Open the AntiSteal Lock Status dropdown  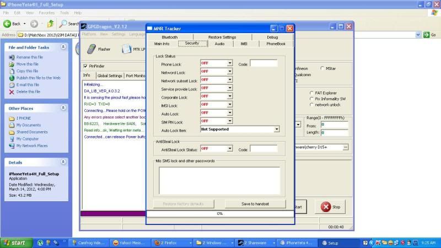[x=230, y=148]
